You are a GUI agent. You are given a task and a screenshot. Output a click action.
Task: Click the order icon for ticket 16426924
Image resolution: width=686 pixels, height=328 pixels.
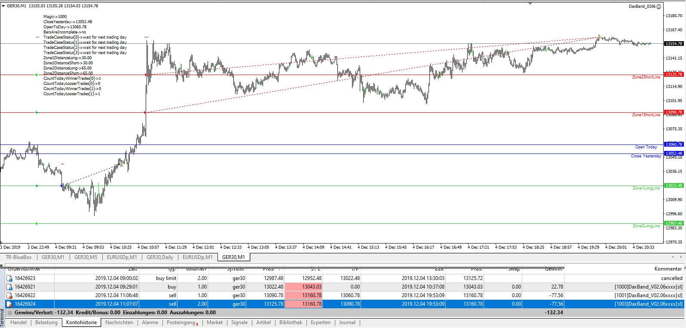click(x=9, y=304)
